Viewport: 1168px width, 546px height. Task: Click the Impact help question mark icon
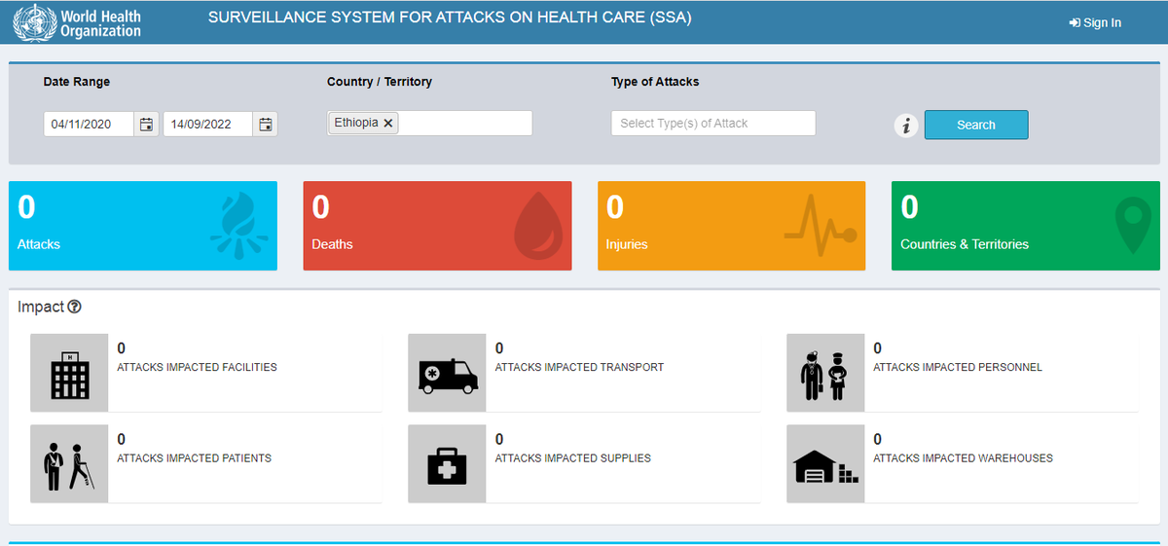75,307
